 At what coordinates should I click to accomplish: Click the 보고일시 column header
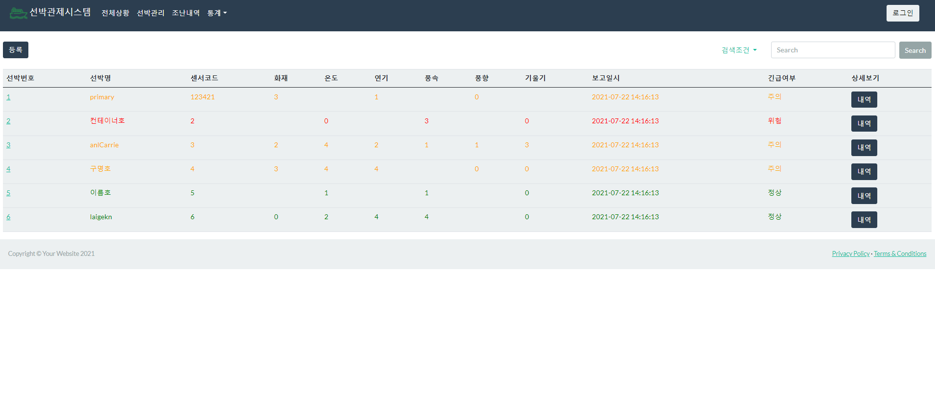[x=606, y=78]
